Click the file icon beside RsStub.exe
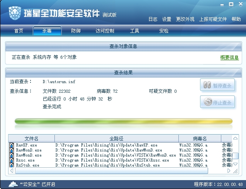The image size is (246, 189). pos(12,165)
